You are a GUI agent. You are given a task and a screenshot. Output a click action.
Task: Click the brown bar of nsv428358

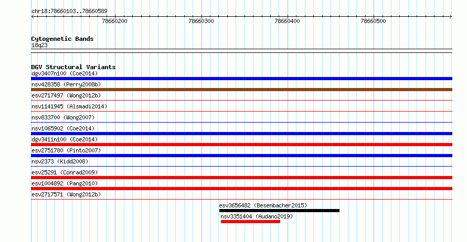point(241,90)
